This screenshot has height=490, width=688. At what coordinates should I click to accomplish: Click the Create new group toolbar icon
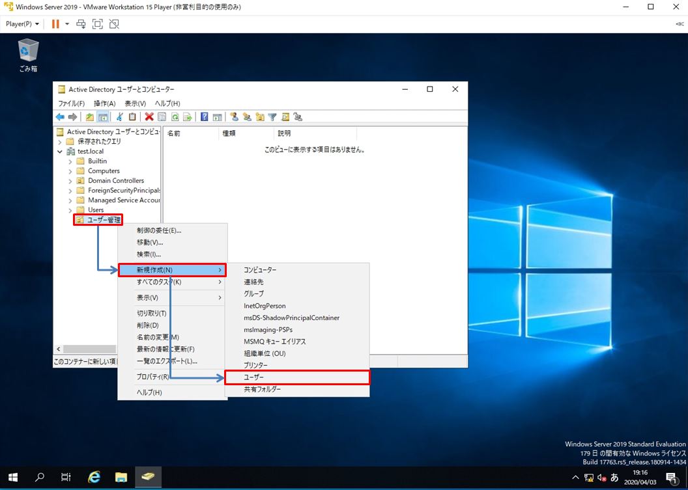(247, 117)
